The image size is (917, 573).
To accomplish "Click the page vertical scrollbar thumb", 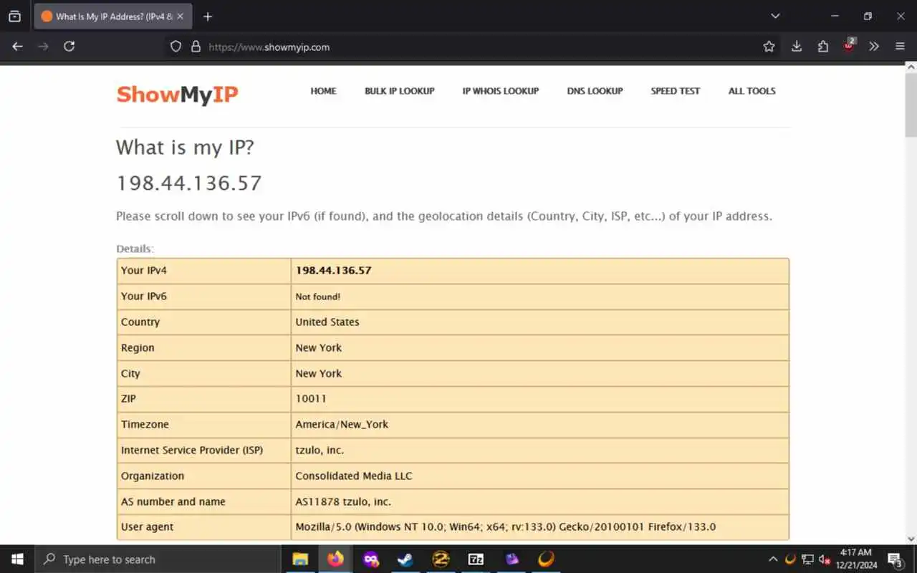I will (x=911, y=104).
